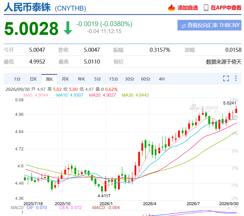Click the 昨收 value 5.0047
This screenshot has width=244, height=216.
click(92, 50)
